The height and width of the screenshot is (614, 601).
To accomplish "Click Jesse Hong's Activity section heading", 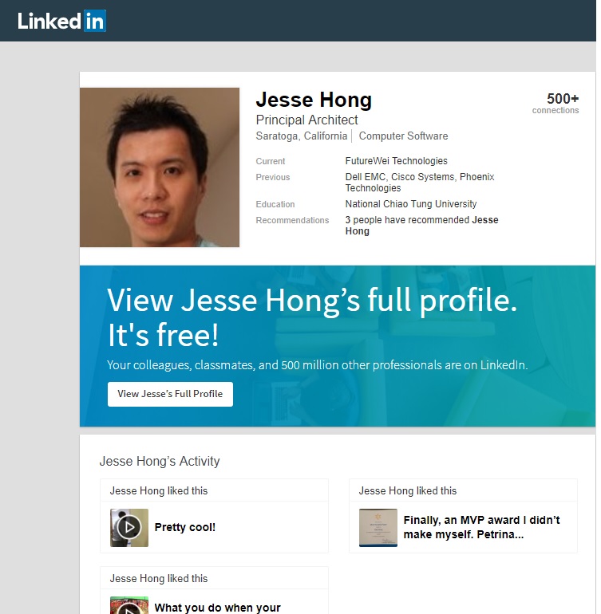I will click(x=160, y=461).
